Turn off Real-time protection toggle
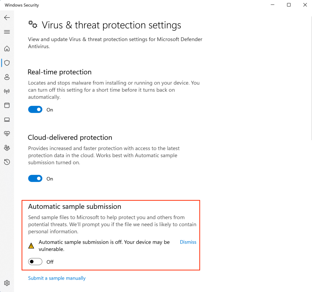 click(35, 110)
